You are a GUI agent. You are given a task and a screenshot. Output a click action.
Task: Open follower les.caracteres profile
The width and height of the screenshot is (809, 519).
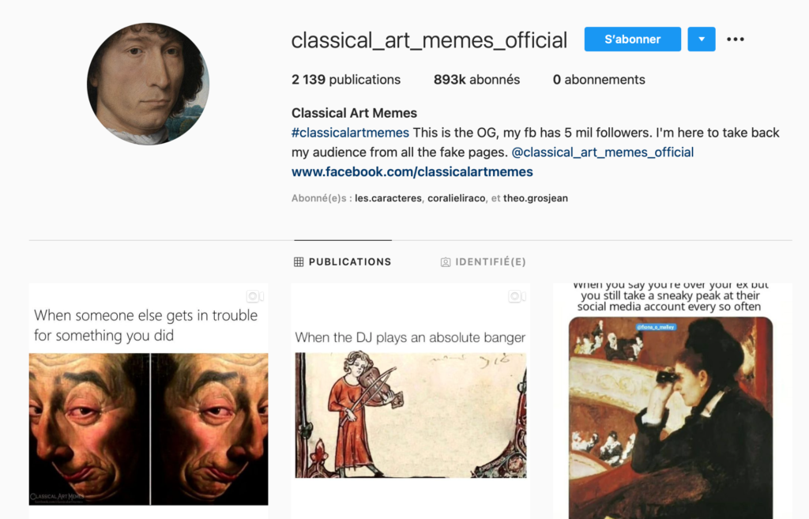[x=388, y=198]
